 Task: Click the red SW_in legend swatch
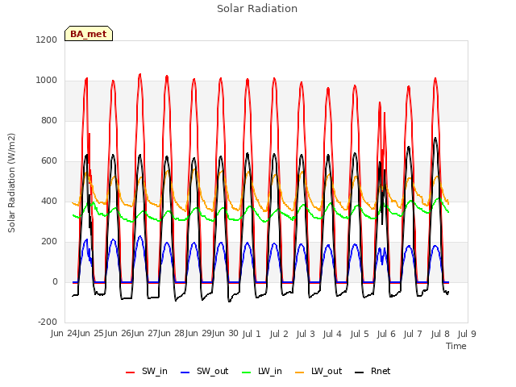[131, 372]
